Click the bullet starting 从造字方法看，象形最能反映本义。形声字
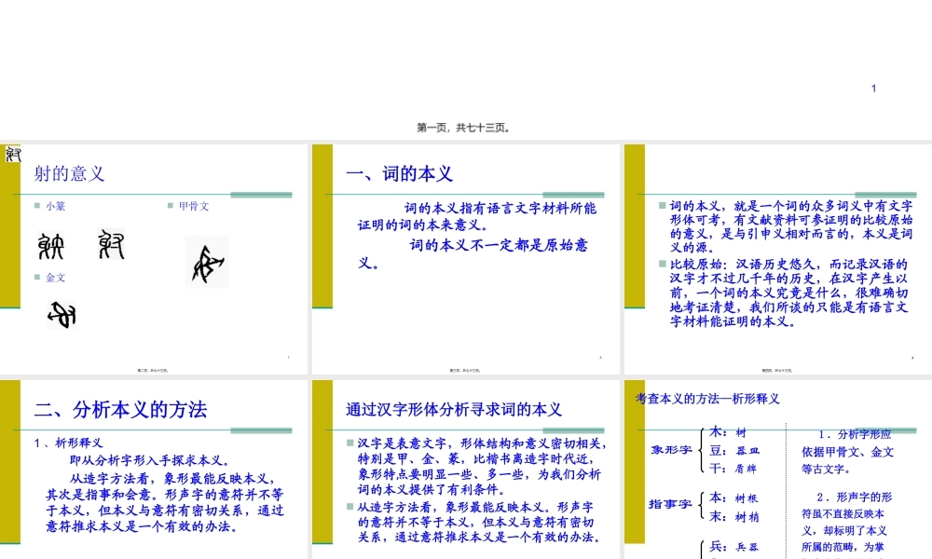Viewport: 932px width, 559px height. pos(478,522)
